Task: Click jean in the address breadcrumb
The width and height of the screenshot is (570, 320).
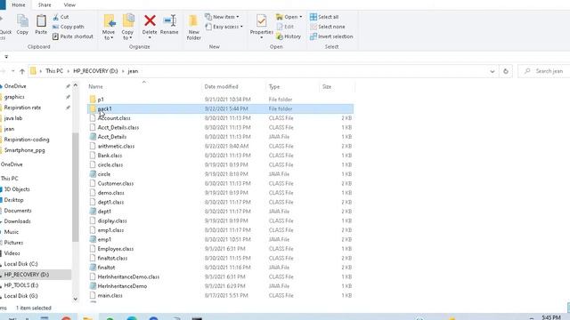Action: (x=133, y=71)
